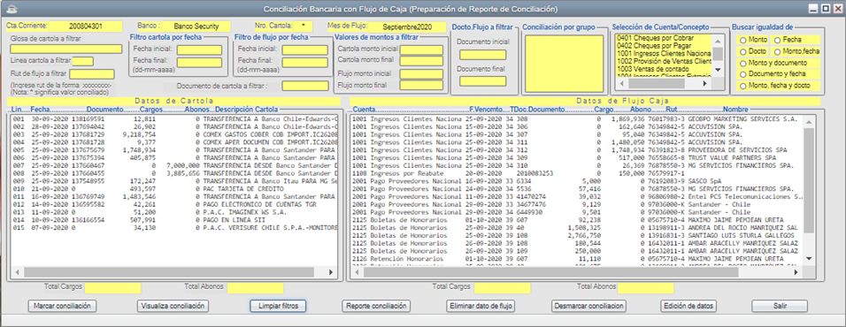Choose Monto, fecha y docto option
This screenshot has height=327, width=846.
[743, 87]
